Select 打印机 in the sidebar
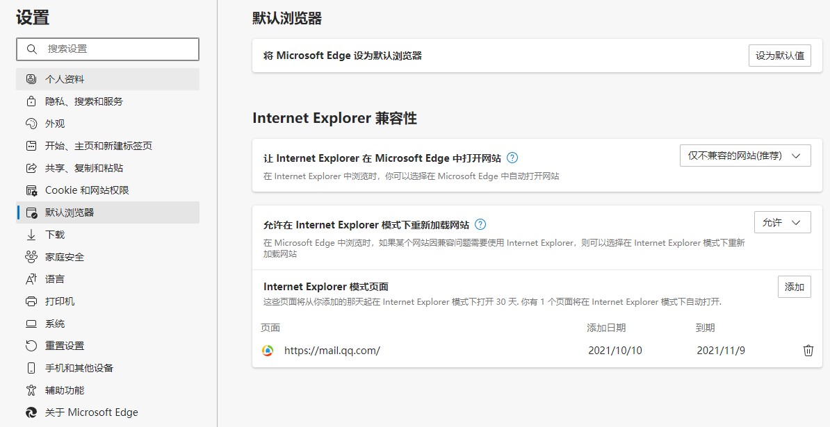 (x=108, y=301)
